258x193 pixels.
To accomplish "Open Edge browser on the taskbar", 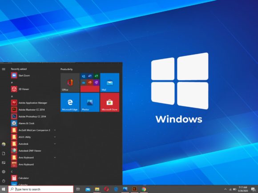I will 116,189.
